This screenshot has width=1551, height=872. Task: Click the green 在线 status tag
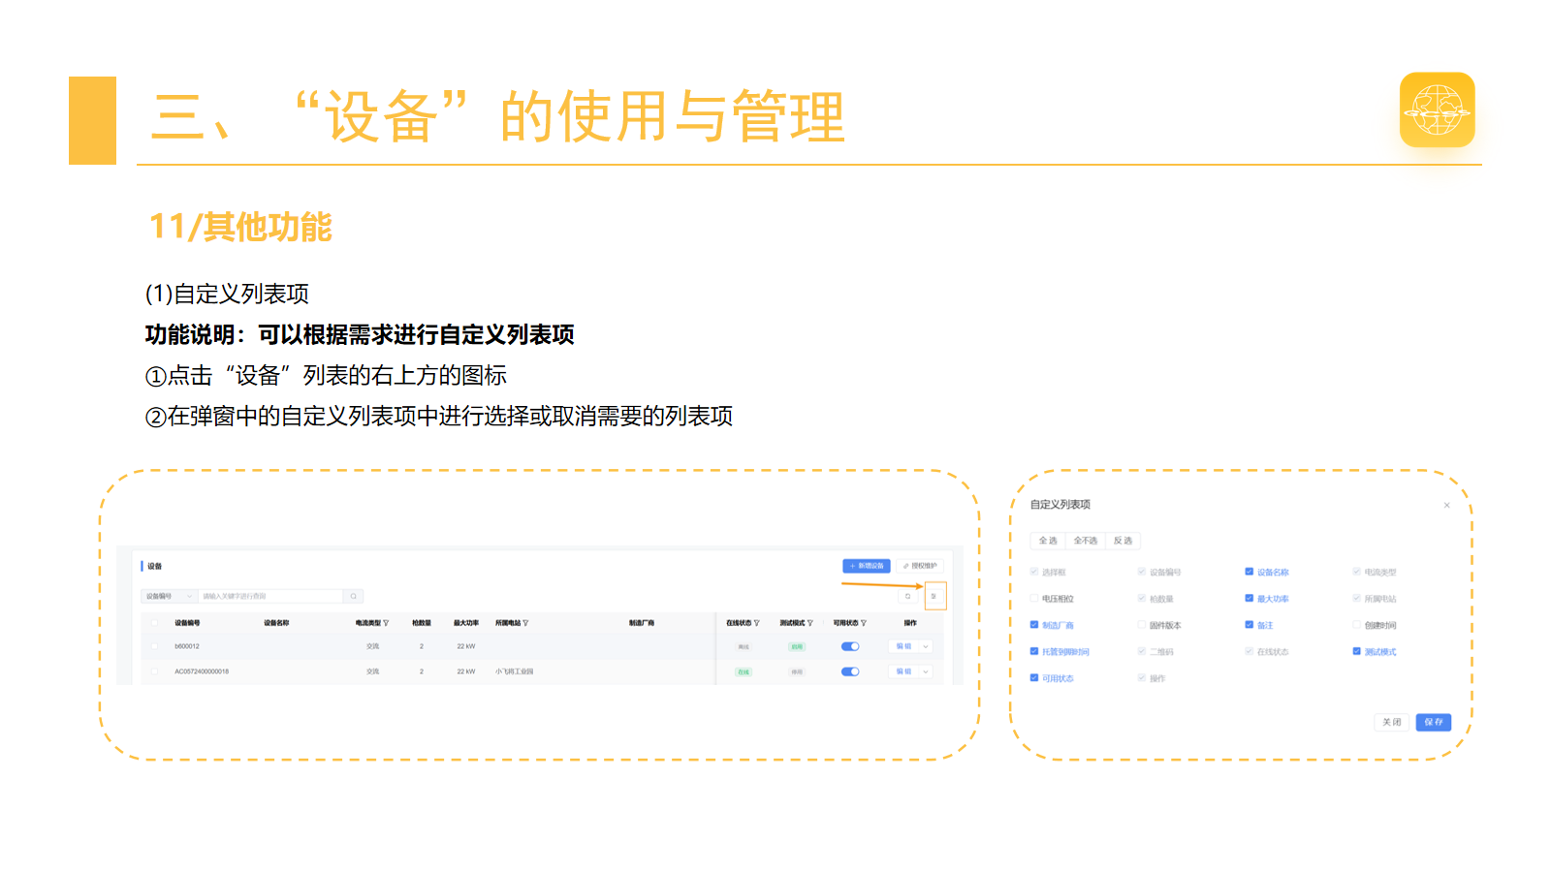coord(744,671)
